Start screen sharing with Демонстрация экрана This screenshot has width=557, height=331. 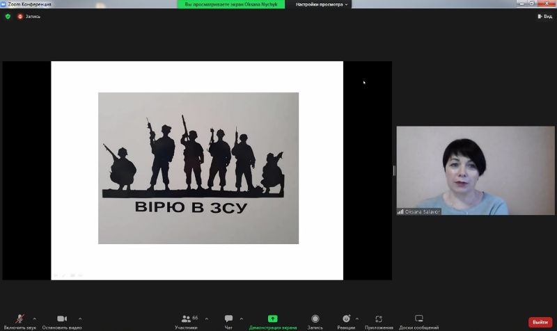[x=272, y=322]
